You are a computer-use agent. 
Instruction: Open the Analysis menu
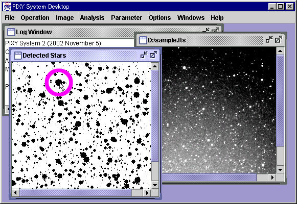(x=92, y=17)
